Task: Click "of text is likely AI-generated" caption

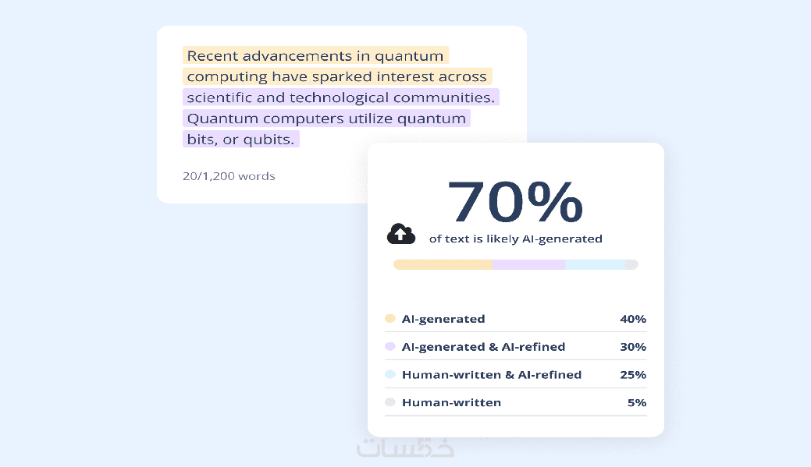Action: coord(516,239)
